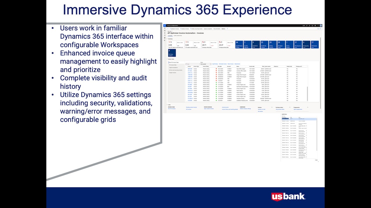This screenshot has width=371, height=208.
Task: Open the 34 NonPO-Needs Coding tile
Action: pos(239,44)
